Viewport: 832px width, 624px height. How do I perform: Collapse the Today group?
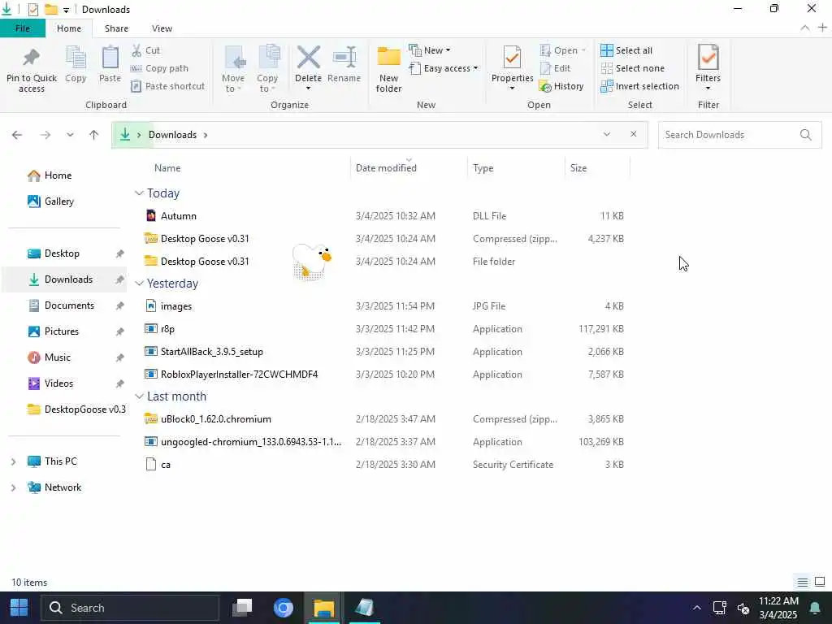[139, 193]
